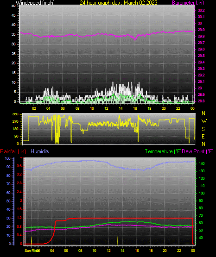Click the 1.2 value on the rainfall axis
This screenshot has height=257, width=216.
(19, 218)
